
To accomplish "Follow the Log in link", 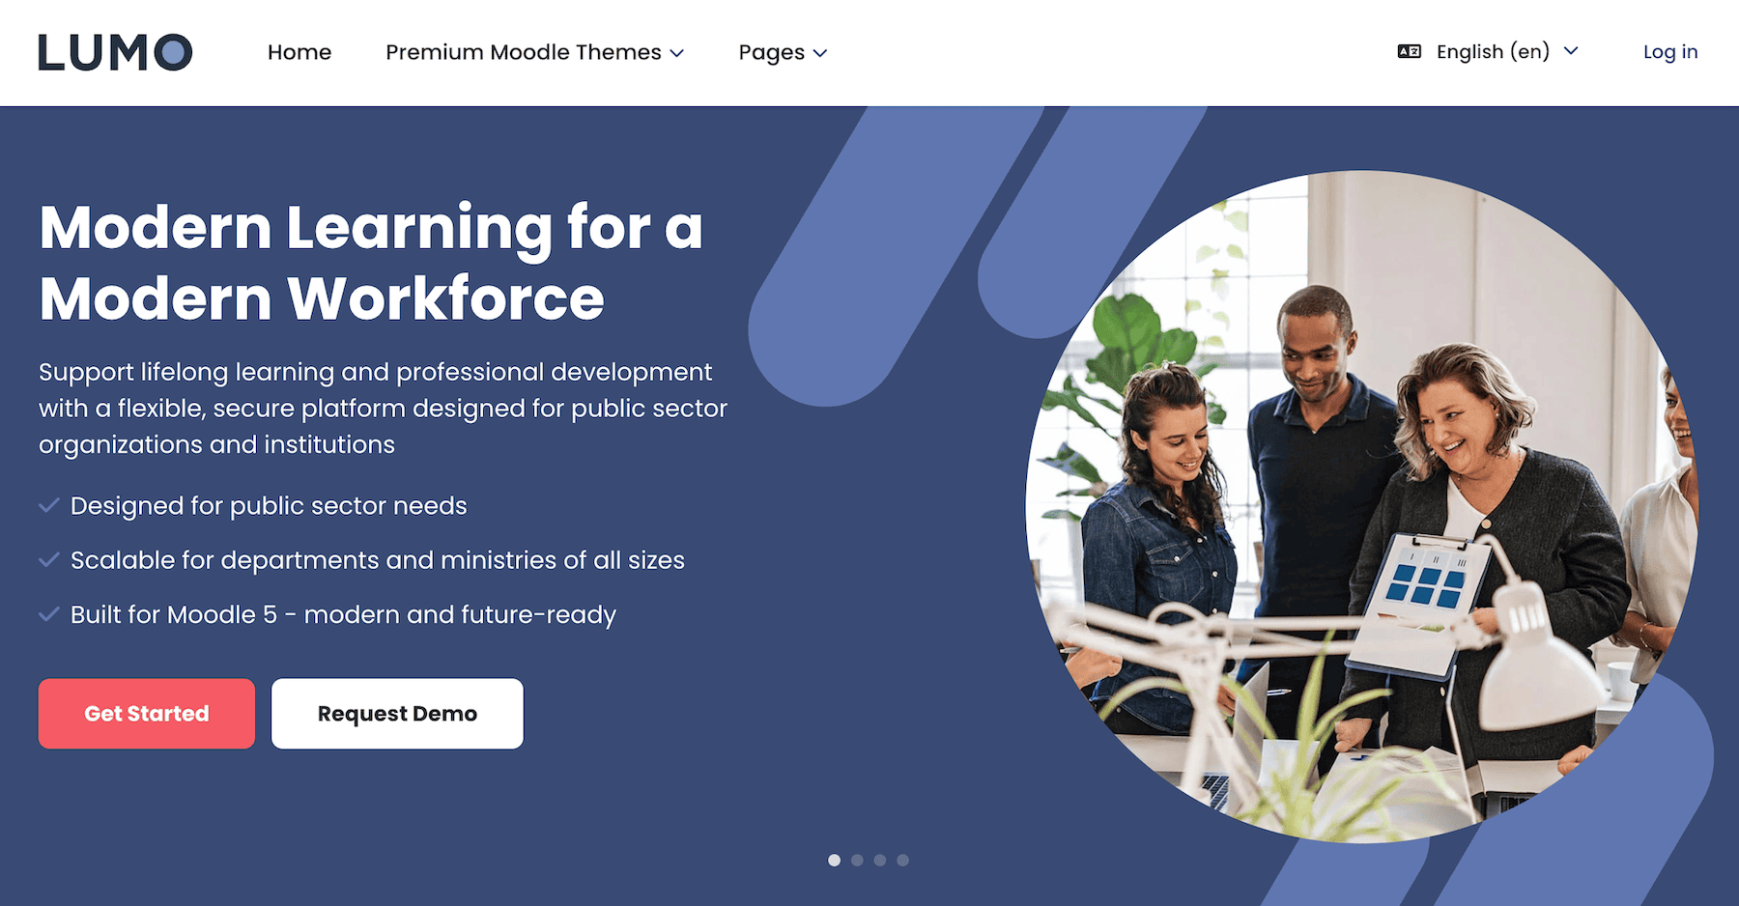I will click(1669, 52).
